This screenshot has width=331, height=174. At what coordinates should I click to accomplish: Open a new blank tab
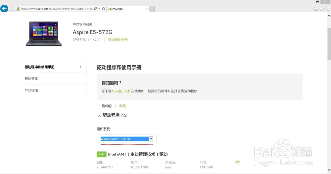point(152,9)
